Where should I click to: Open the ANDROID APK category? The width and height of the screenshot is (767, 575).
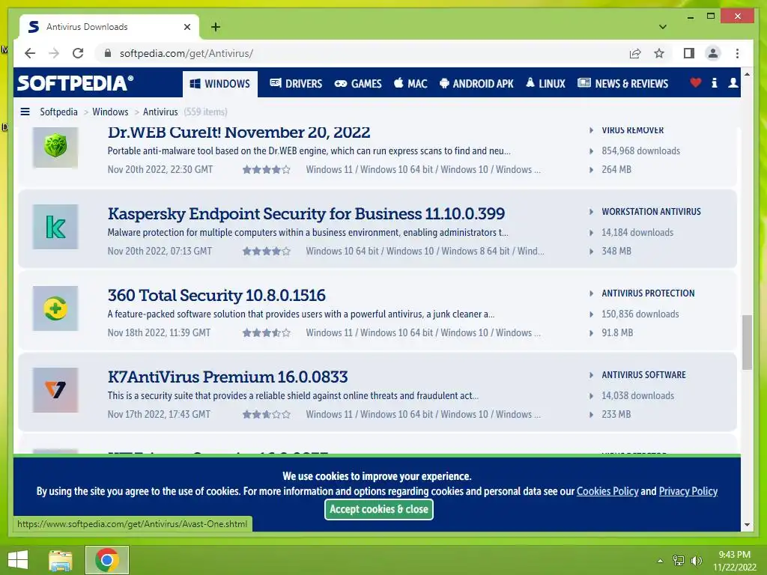point(476,84)
